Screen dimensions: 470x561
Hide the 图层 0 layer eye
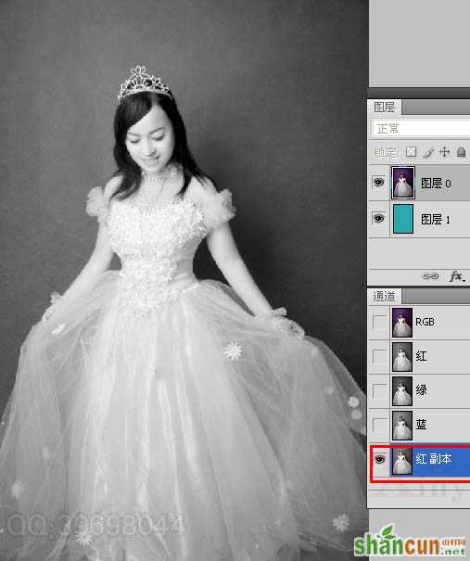[x=378, y=183]
